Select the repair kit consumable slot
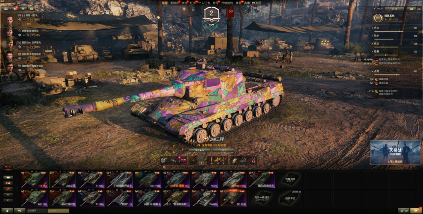The height and width of the screenshot is (214, 423). point(243,160)
